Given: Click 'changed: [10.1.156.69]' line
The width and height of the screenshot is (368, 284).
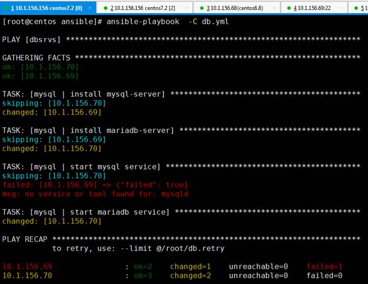Looking at the screenshot, I should point(52,112).
